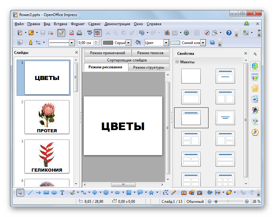Select the Stars shapes tool
Screen dimensions: 274x217
coord(151,192)
